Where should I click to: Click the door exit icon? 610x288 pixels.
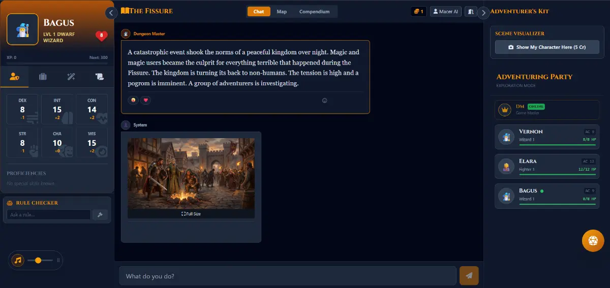pos(471,11)
